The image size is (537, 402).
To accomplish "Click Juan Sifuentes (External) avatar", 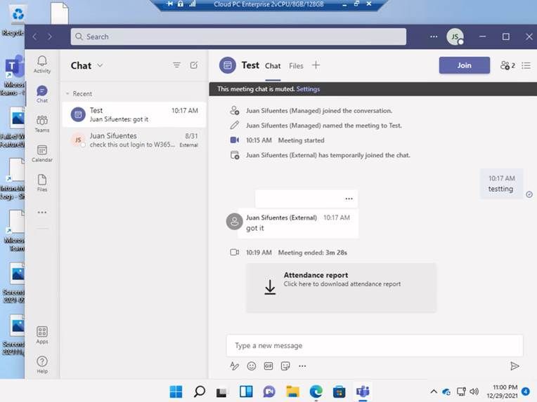I will [235, 222].
